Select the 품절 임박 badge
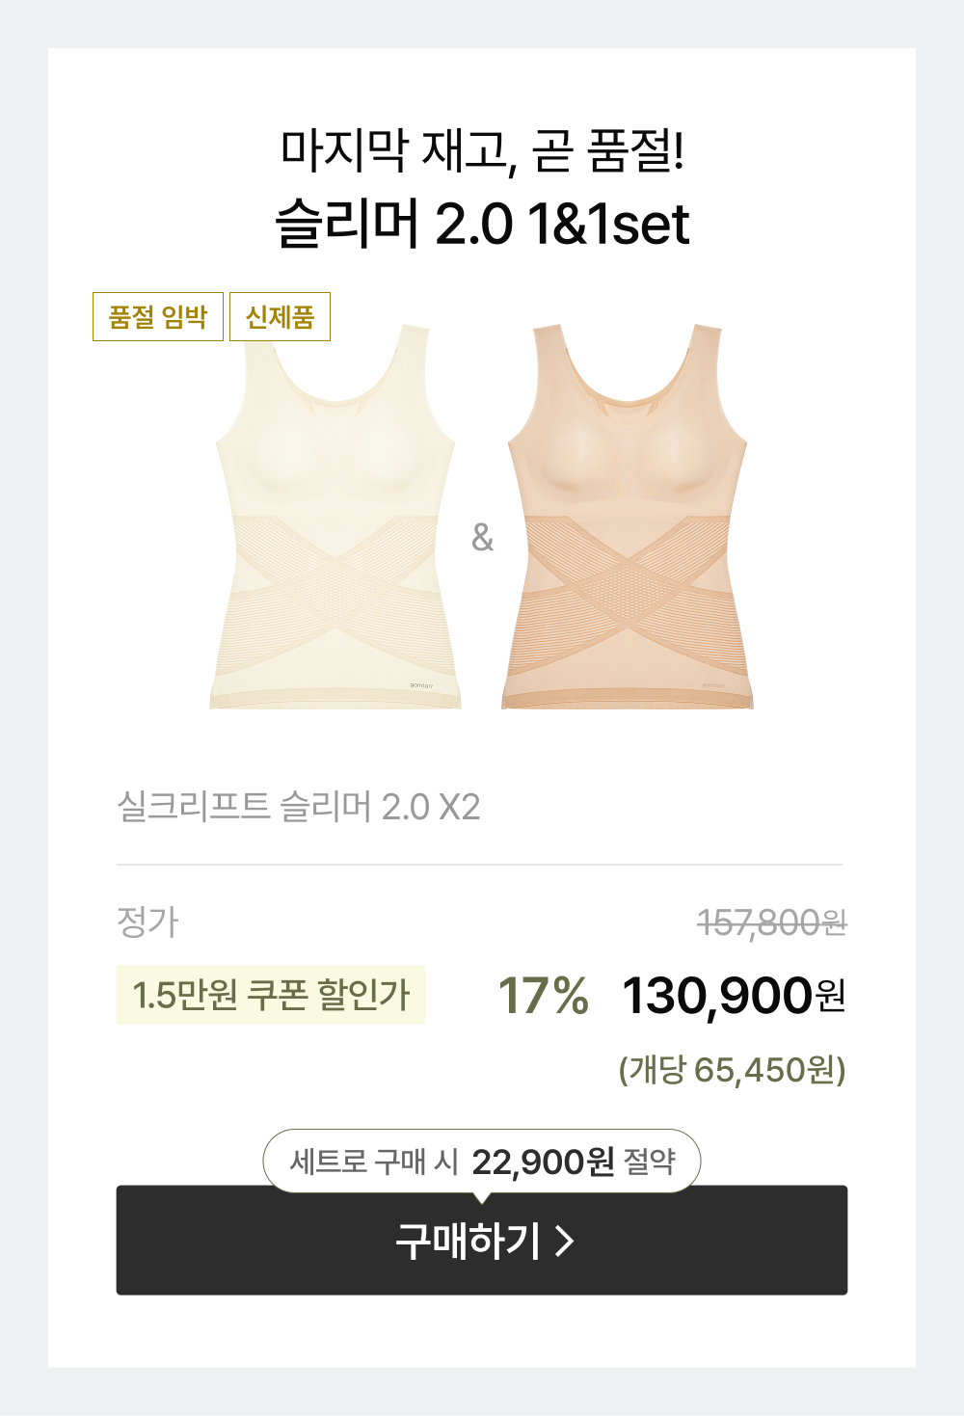 click(x=158, y=317)
